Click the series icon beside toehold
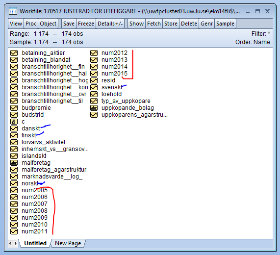The height and width of the screenshot is (255, 280). tap(94, 94)
